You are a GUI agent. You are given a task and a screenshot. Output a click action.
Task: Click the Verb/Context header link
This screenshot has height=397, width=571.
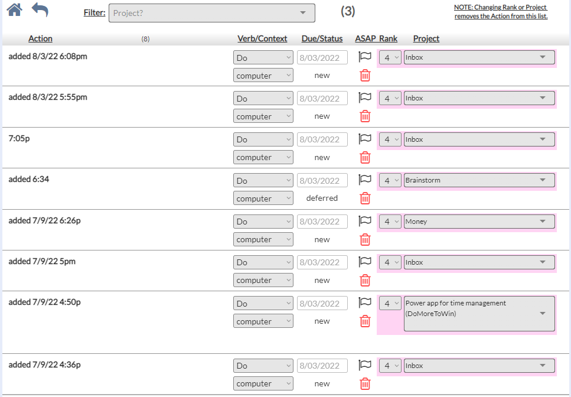point(262,38)
